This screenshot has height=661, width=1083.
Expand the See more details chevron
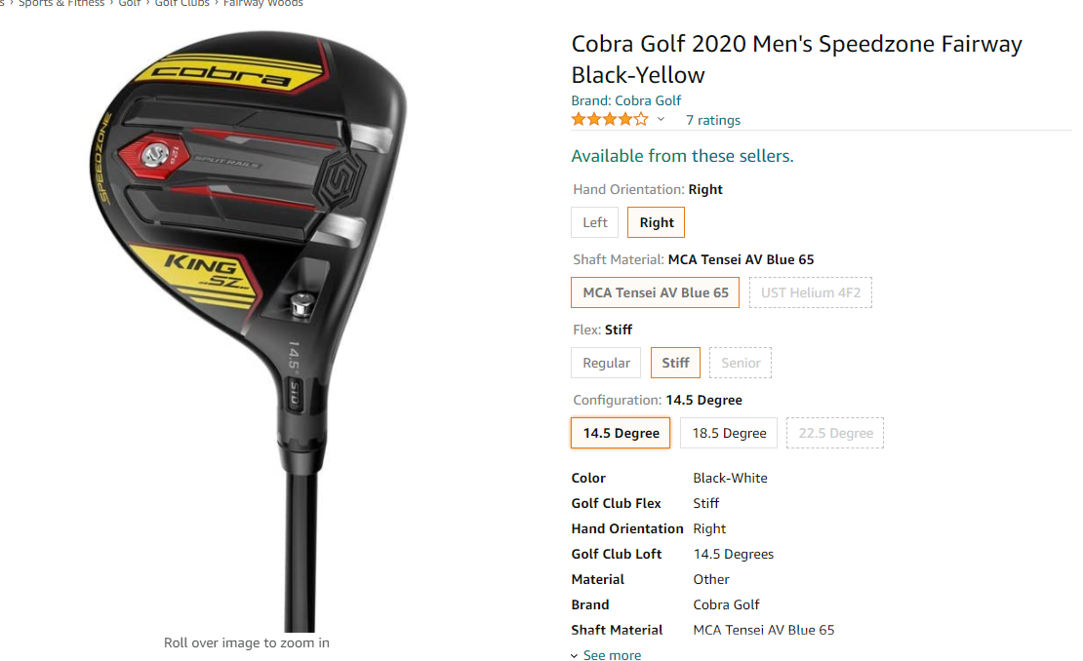575,655
